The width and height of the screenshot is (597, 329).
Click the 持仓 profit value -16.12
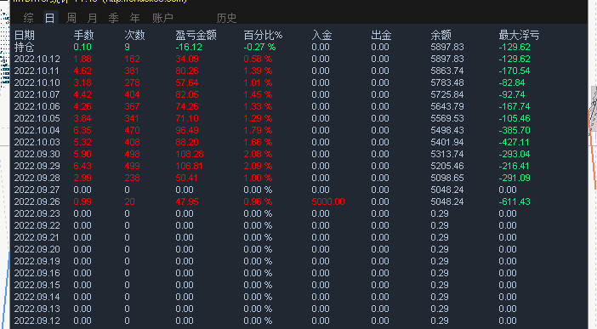point(189,48)
